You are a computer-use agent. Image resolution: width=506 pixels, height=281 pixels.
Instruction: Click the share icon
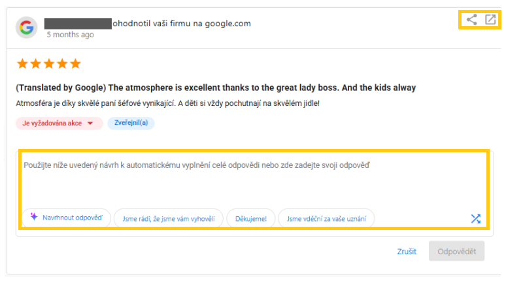471,20
